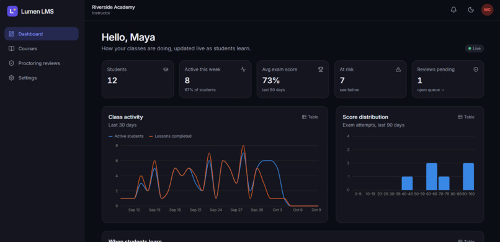Open Proctoring reviews in sidebar

(42, 63)
